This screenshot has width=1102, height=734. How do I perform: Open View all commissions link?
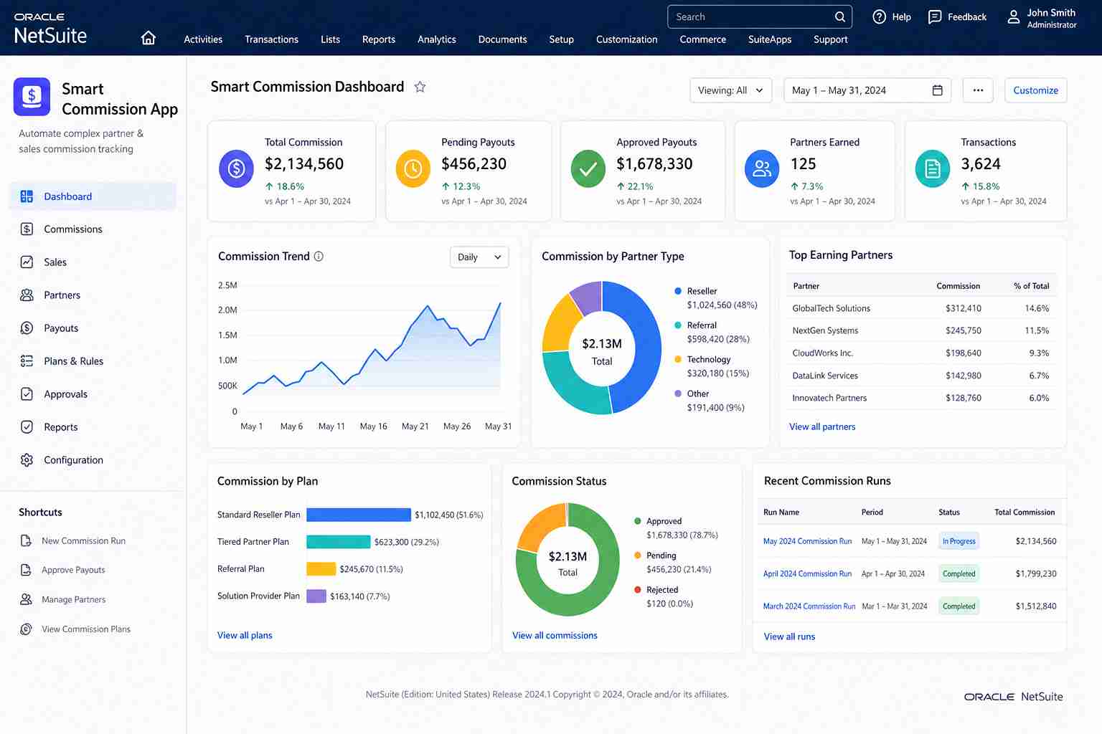pyautogui.click(x=555, y=635)
